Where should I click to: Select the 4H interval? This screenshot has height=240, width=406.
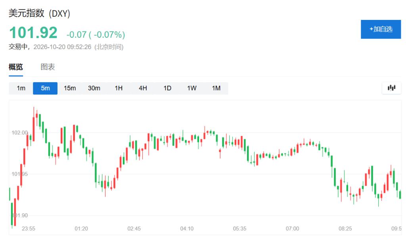point(143,88)
